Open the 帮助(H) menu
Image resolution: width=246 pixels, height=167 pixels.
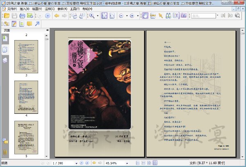(x=87, y=9)
